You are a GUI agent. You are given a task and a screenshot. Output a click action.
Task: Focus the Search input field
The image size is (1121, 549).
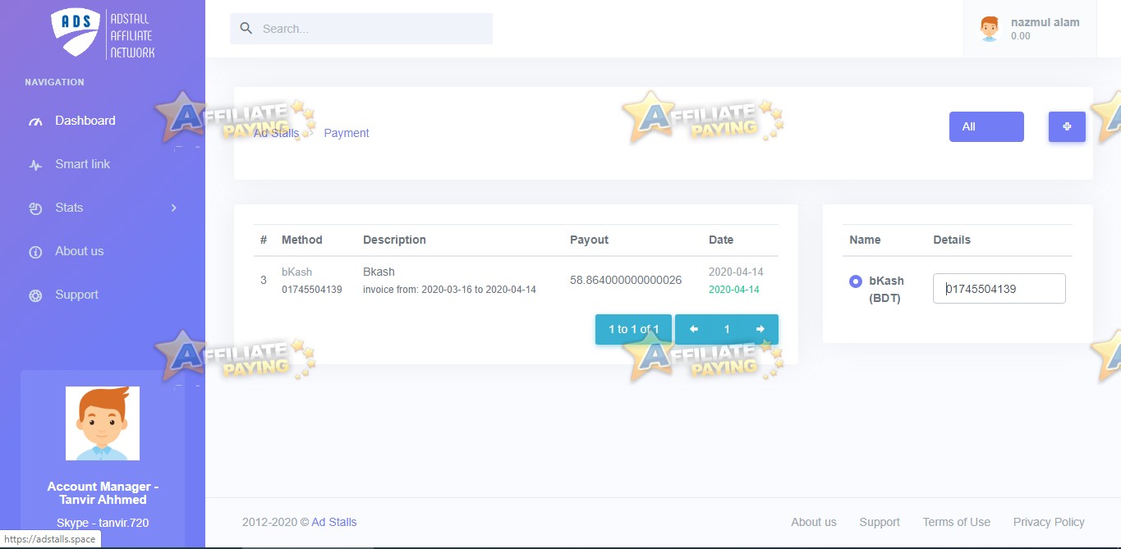(x=361, y=29)
